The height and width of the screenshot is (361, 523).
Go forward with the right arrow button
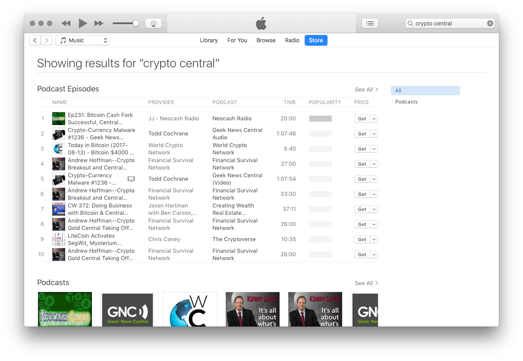coord(47,40)
